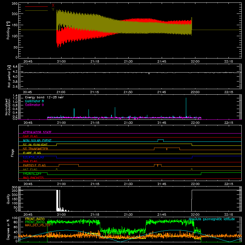Click the olive flag label below PARTICLE_FLAG
Screen dimensions: 245x245
(x=30, y=169)
